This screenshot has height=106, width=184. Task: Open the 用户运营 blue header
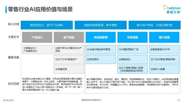click(164, 37)
